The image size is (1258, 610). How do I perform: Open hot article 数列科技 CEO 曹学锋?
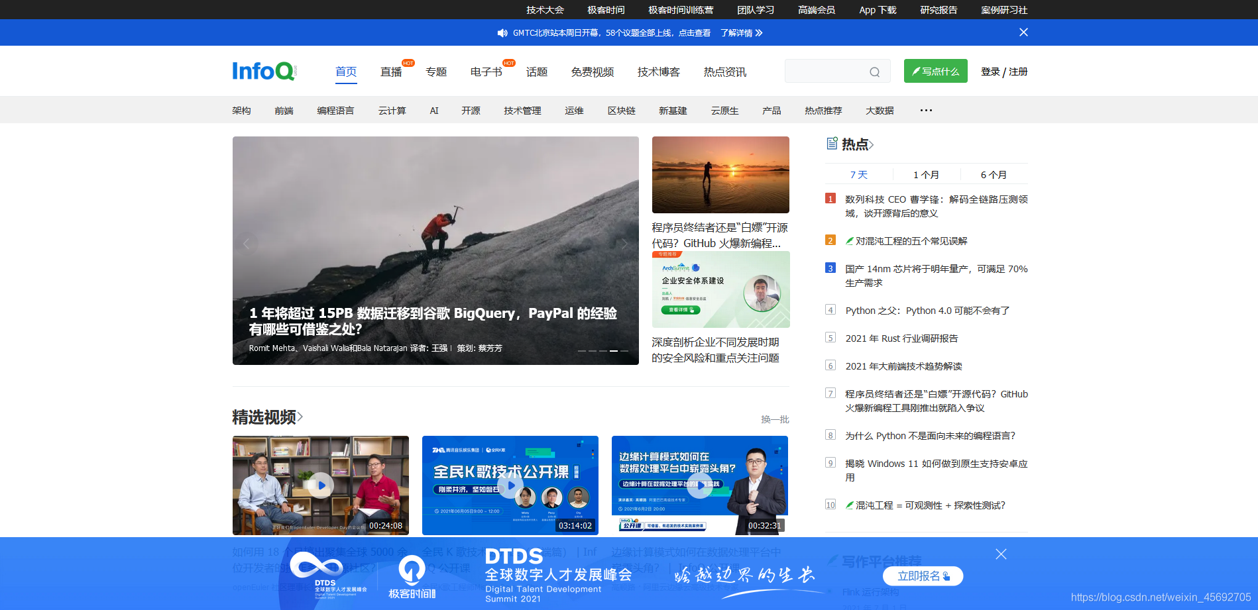(x=936, y=206)
